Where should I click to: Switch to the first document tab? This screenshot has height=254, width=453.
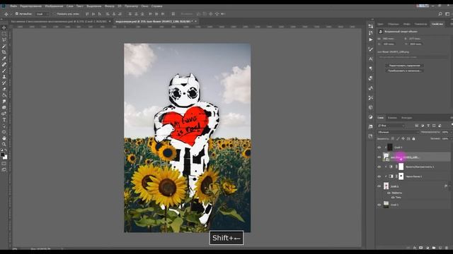point(59,21)
